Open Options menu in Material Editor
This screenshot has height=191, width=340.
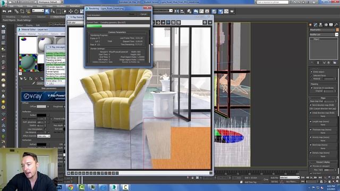54,34
